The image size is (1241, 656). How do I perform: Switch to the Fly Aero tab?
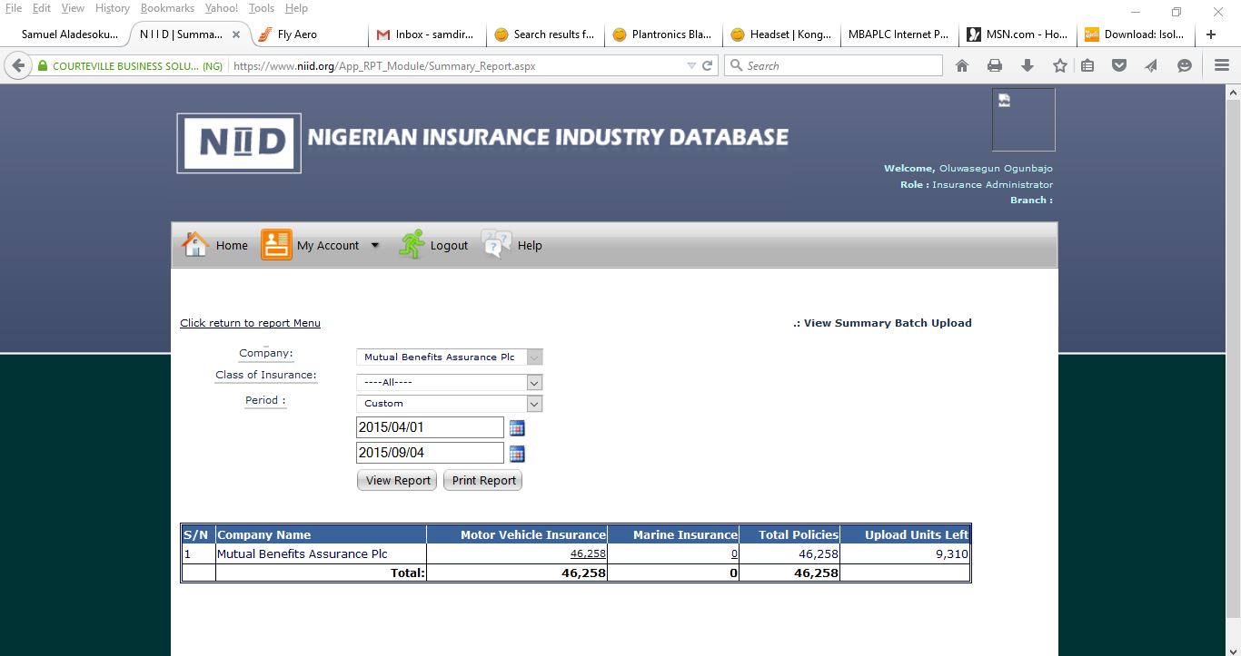pos(297,34)
